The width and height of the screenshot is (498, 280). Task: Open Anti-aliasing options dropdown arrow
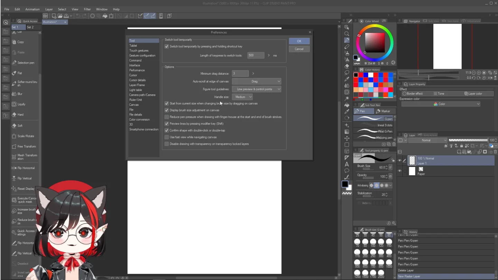[x=391, y=185]
